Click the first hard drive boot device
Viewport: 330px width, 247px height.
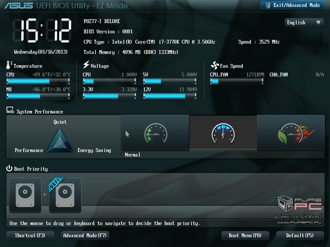25,196
